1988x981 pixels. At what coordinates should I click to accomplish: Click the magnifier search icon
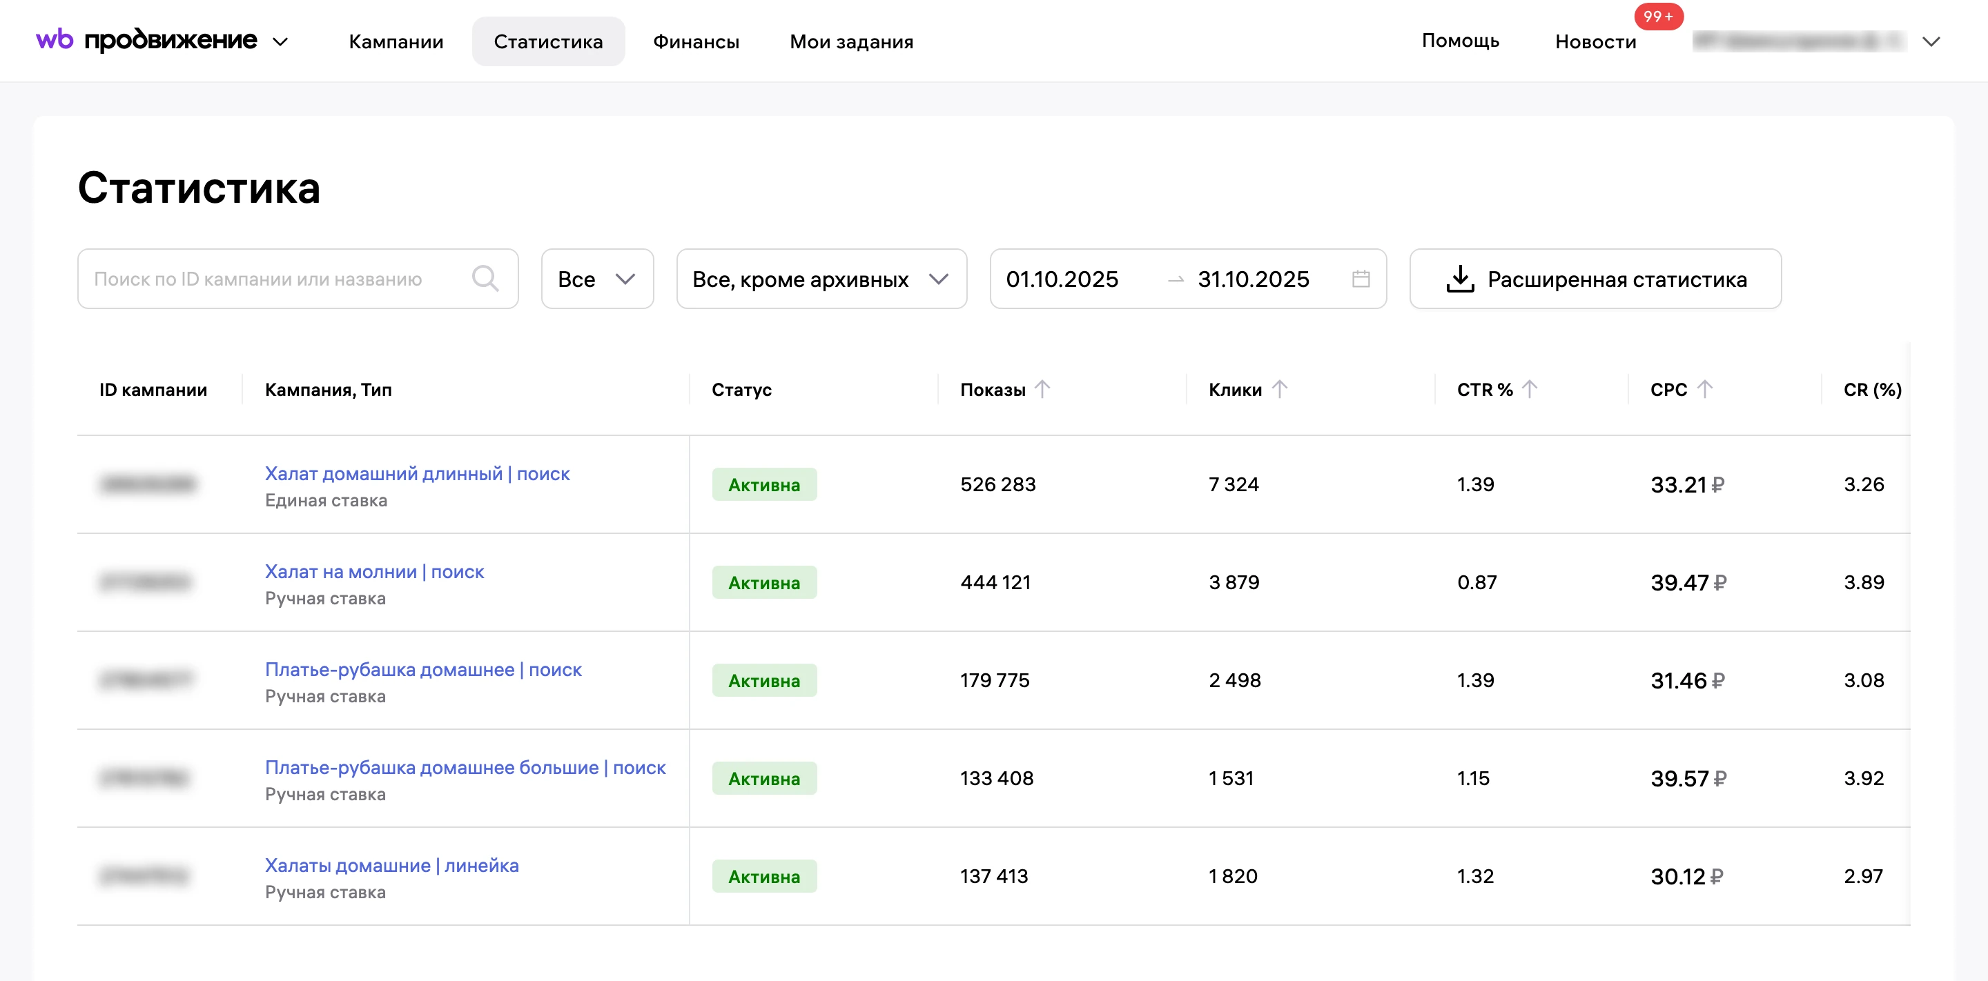pos(485,279)
